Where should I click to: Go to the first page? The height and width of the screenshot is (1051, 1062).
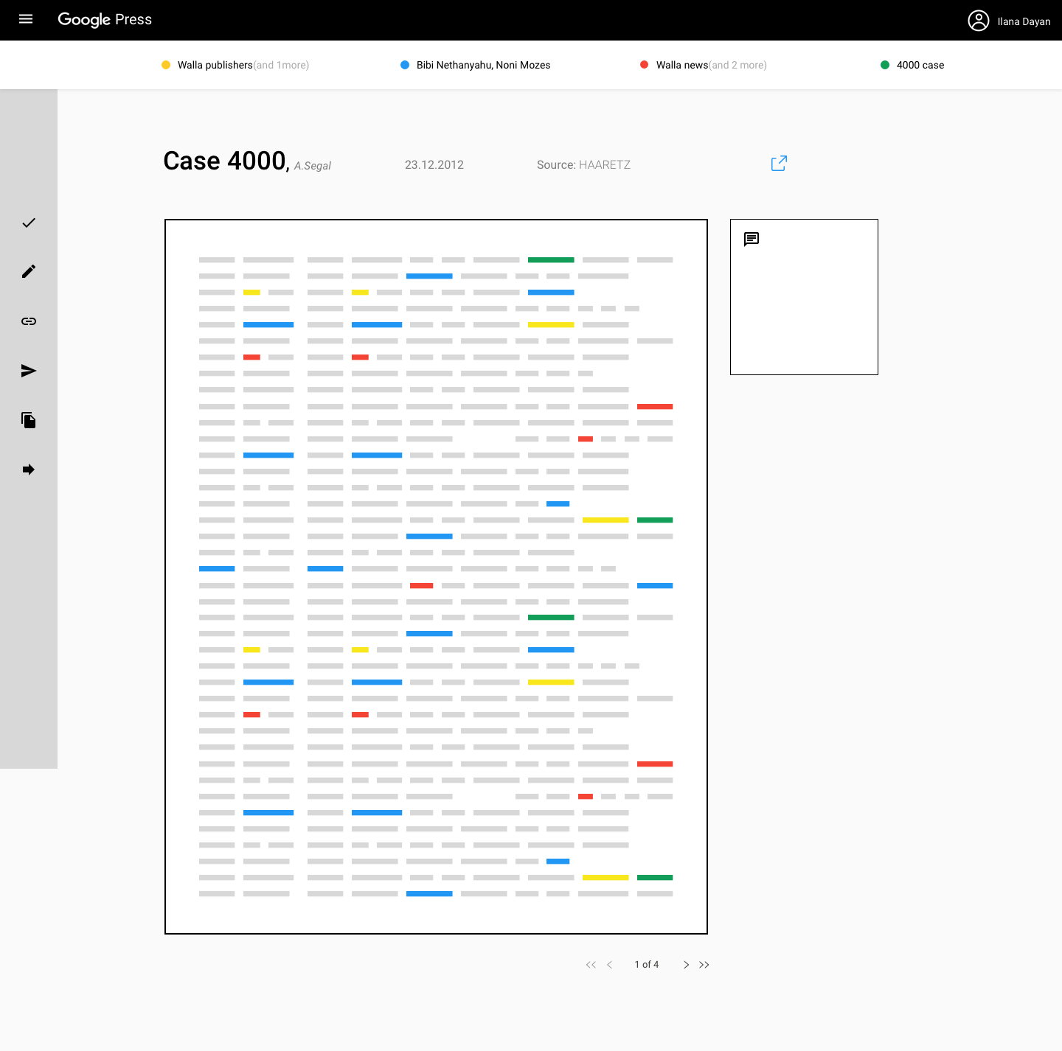591,965
